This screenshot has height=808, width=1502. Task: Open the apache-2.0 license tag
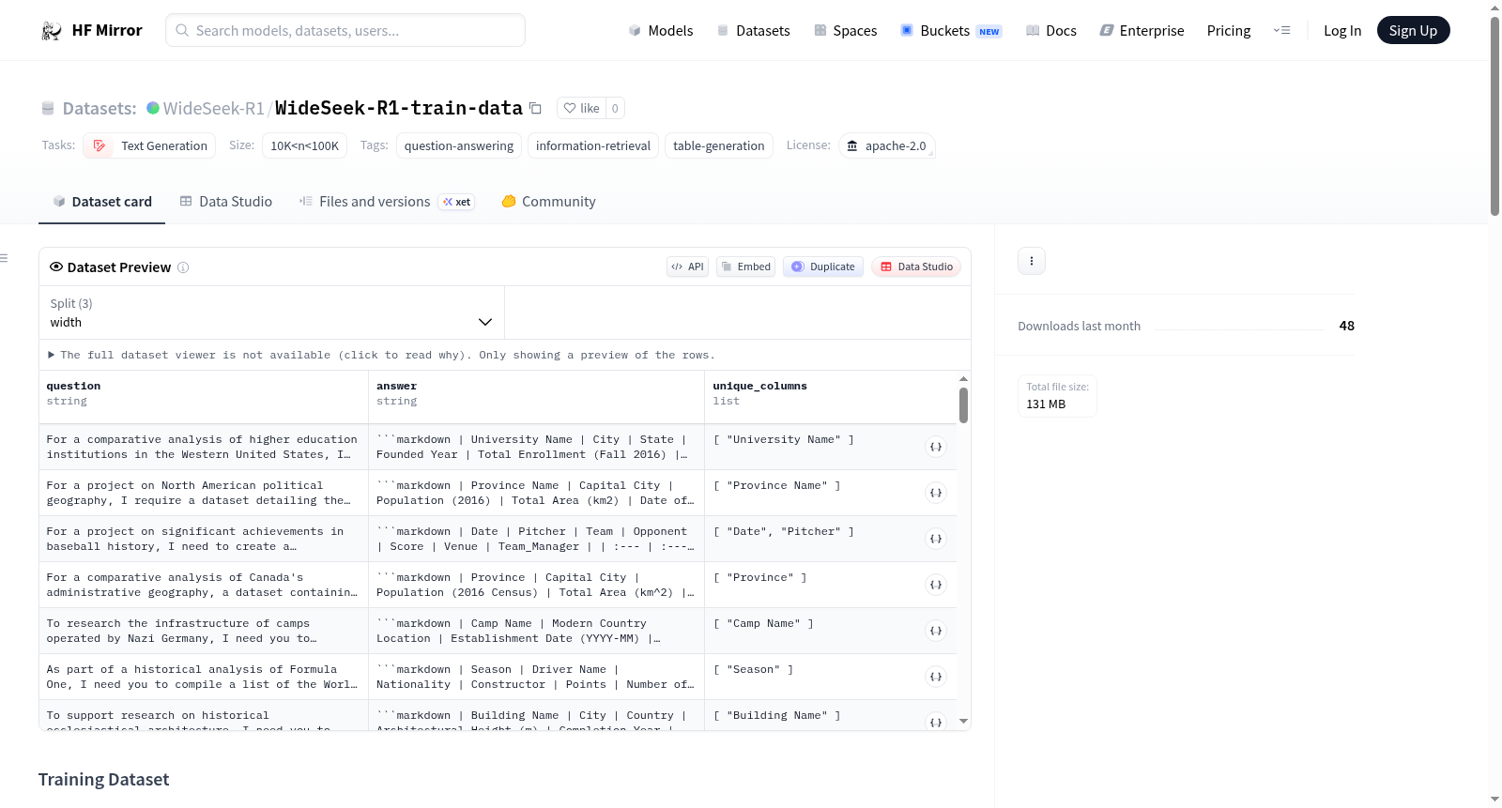886,145
